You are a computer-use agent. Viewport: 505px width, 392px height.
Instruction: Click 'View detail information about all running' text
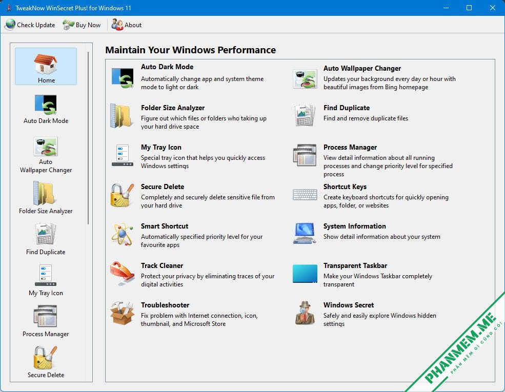click(x=388, y=166)
